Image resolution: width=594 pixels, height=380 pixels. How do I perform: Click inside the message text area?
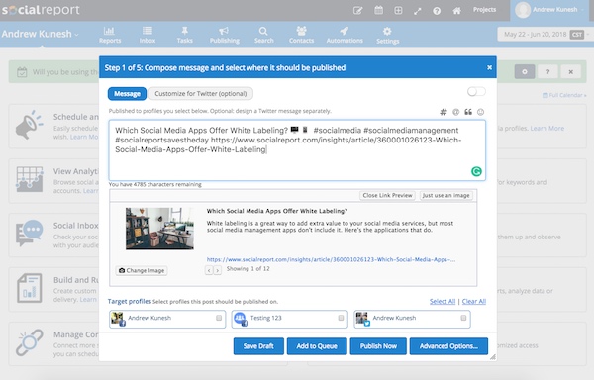(x=297, y=150)
